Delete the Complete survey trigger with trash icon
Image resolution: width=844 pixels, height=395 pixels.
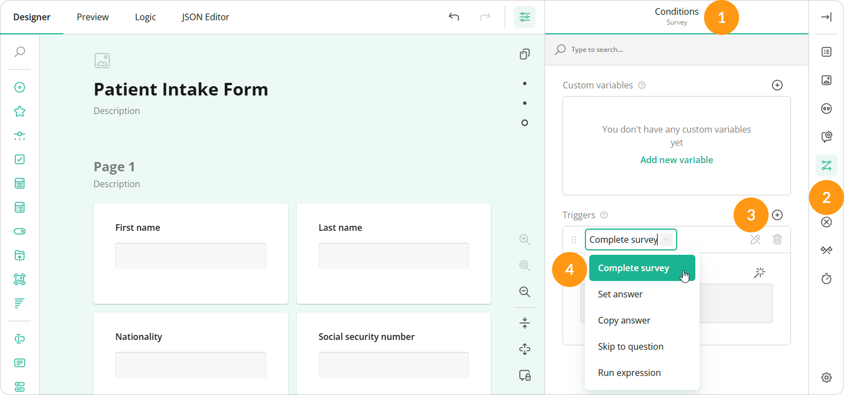pyautogui.click(x=777, y=240)
